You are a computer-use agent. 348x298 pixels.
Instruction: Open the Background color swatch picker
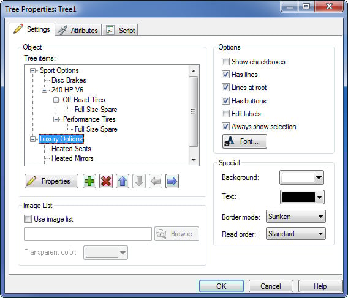click(x=301, y=177)
